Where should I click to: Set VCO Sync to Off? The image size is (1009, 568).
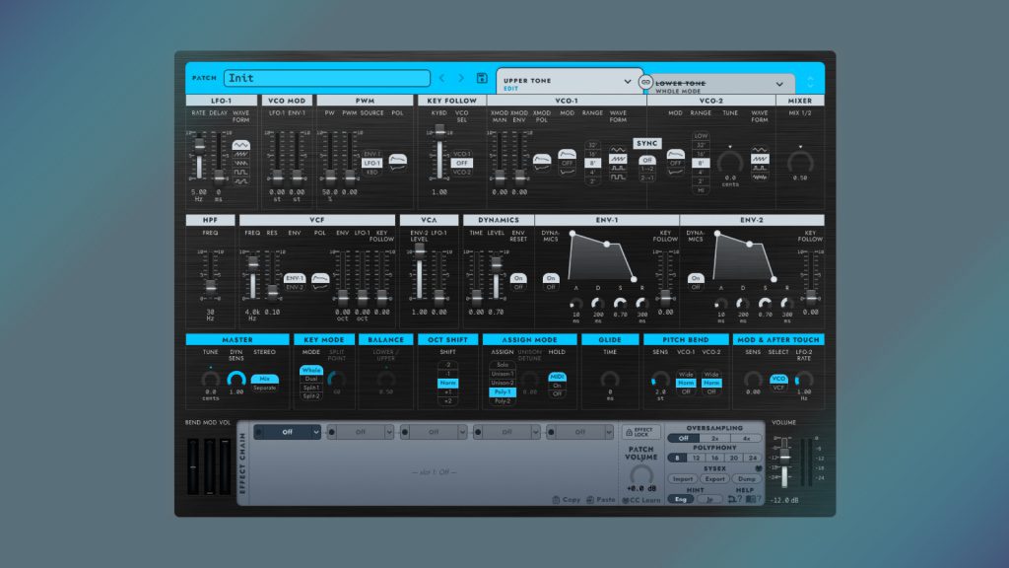(x=646, y=161)
